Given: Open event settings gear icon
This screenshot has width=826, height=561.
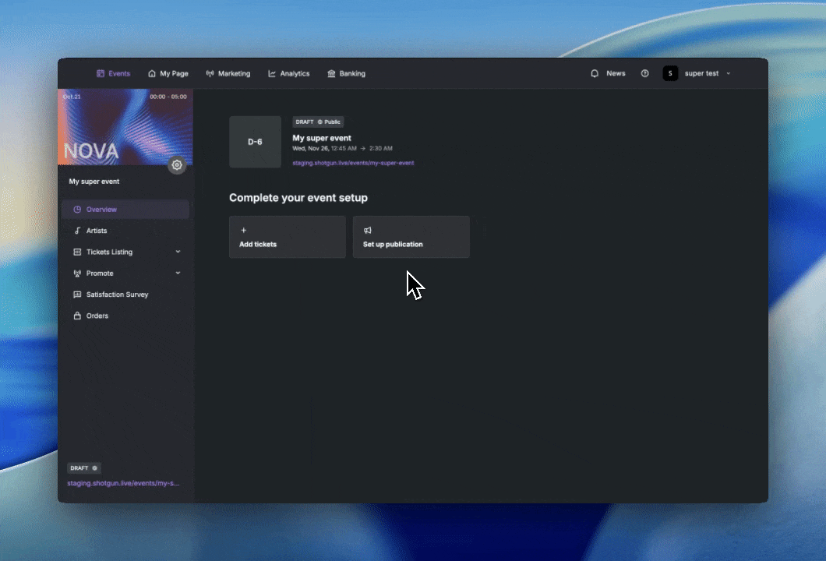Looking at the screenshot, I should pos(177,165).
